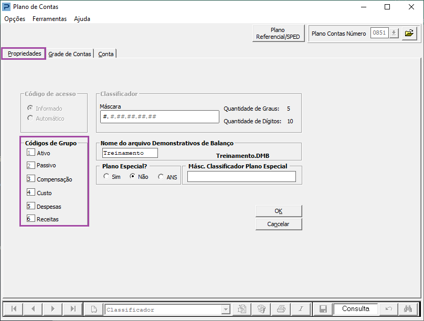Click the Despesas group code box
424x321 pixels.
pyautogui.click(x=30, y=206)
